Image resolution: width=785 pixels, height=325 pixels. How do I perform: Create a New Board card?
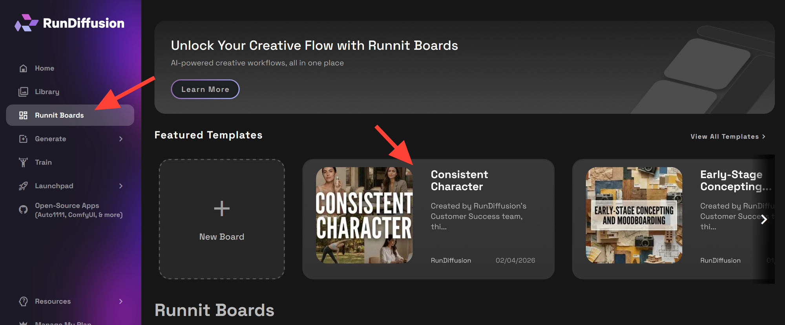coord(222,219)
